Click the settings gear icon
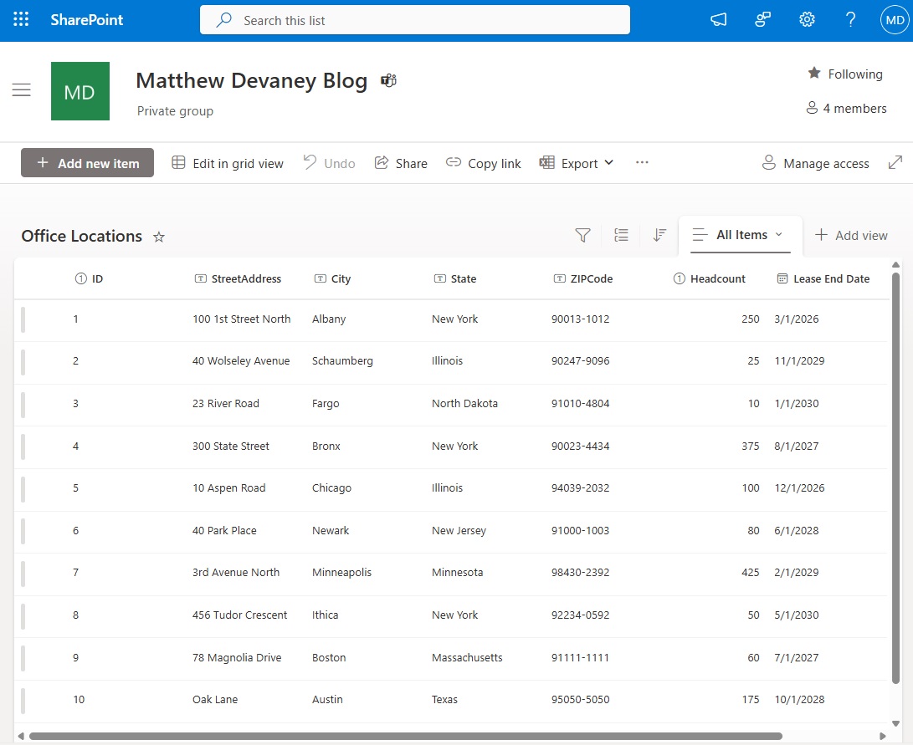The width and height of the screenshot is (913, 745). [x=807, y=20]
